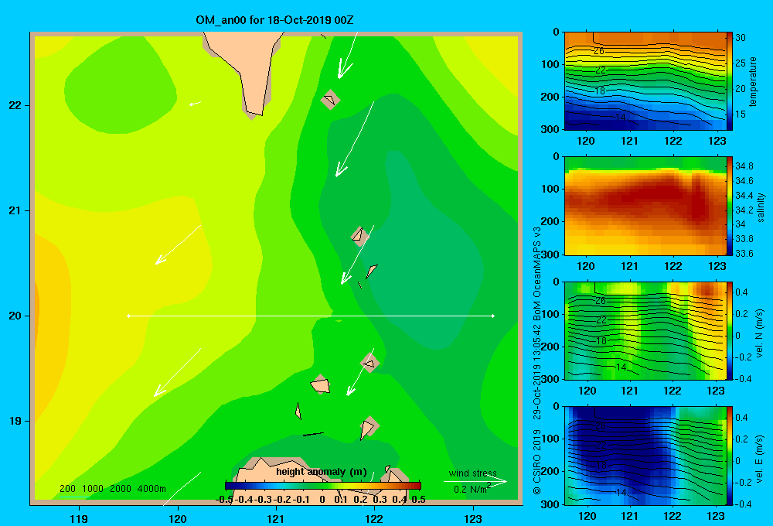The width and height of the screenshot is (773, 526).
Task: Click the wind arrow near 19.5N 120E
Action: pos(178,372)
